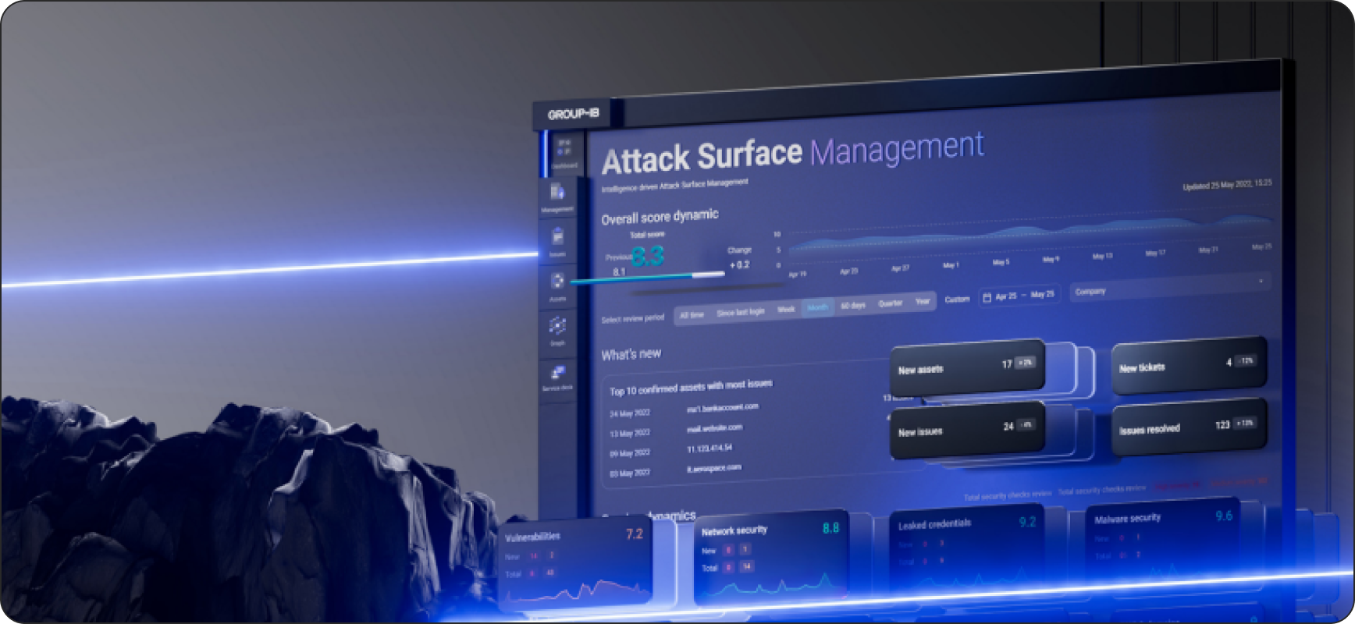The image size is (1355, 624).
Task: Select the All time review period
Action: [x=692, y=314]
